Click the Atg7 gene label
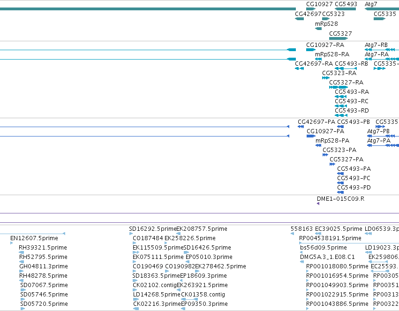This screenshot has height=311, width=399. [371, 4]
